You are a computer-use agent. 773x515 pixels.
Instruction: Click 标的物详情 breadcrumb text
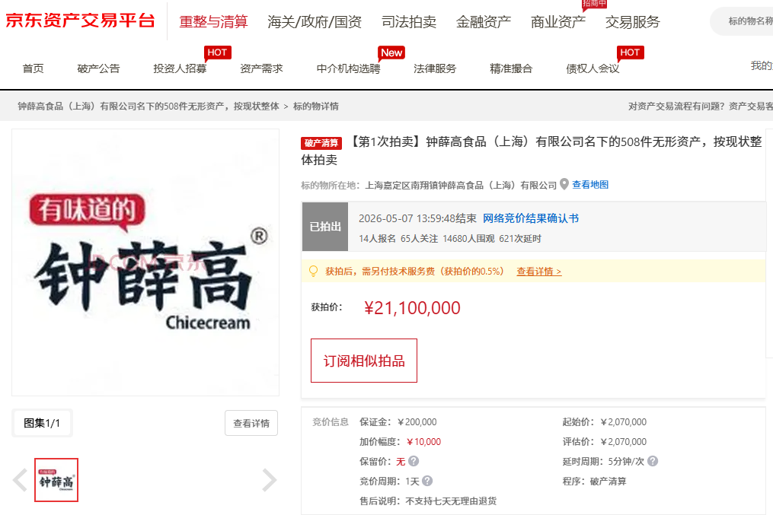[x=316, y=106]
